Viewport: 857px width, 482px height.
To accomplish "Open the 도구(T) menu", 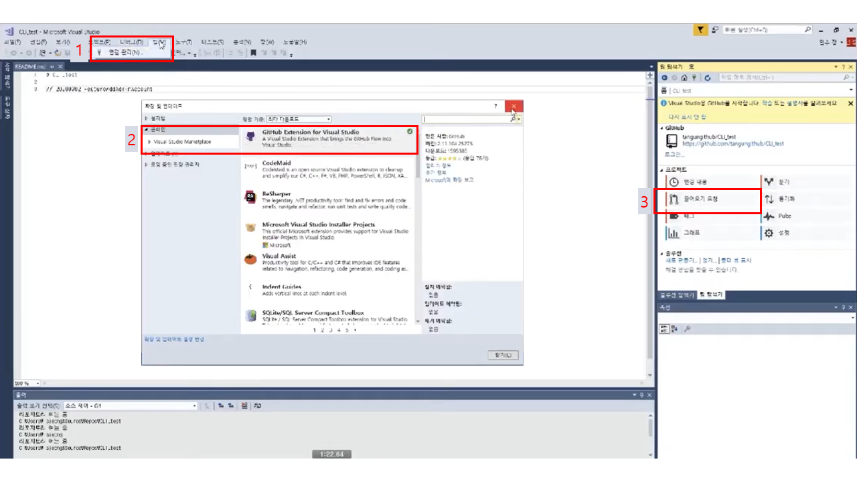I will tap(183, 42).
